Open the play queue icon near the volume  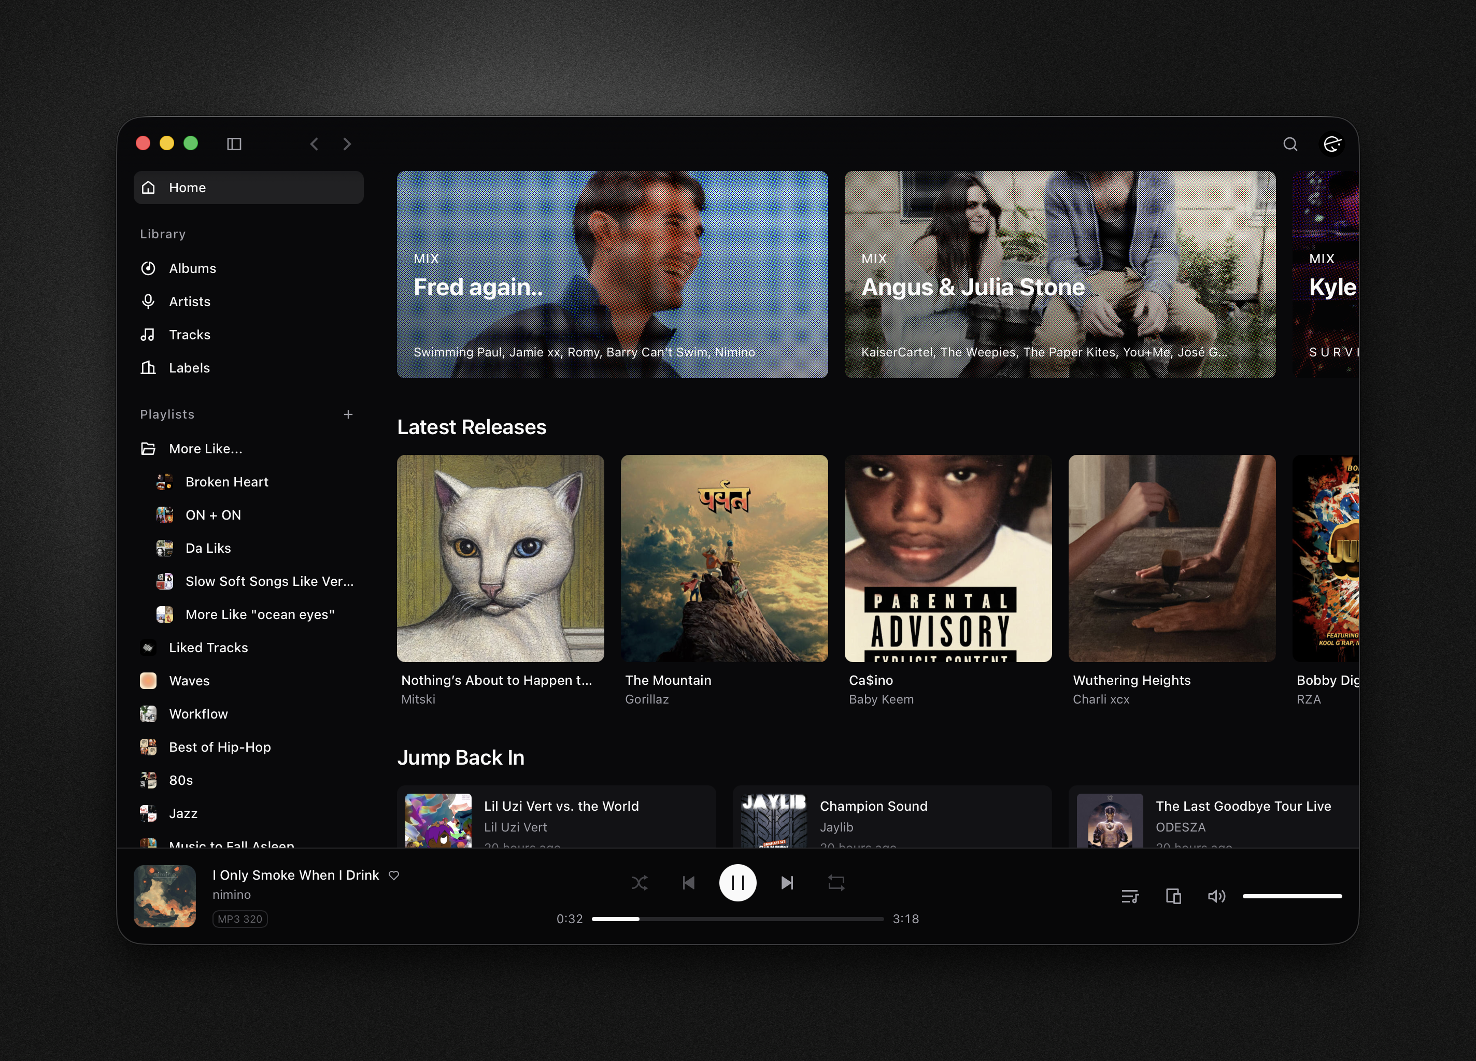pos(1130,896)
